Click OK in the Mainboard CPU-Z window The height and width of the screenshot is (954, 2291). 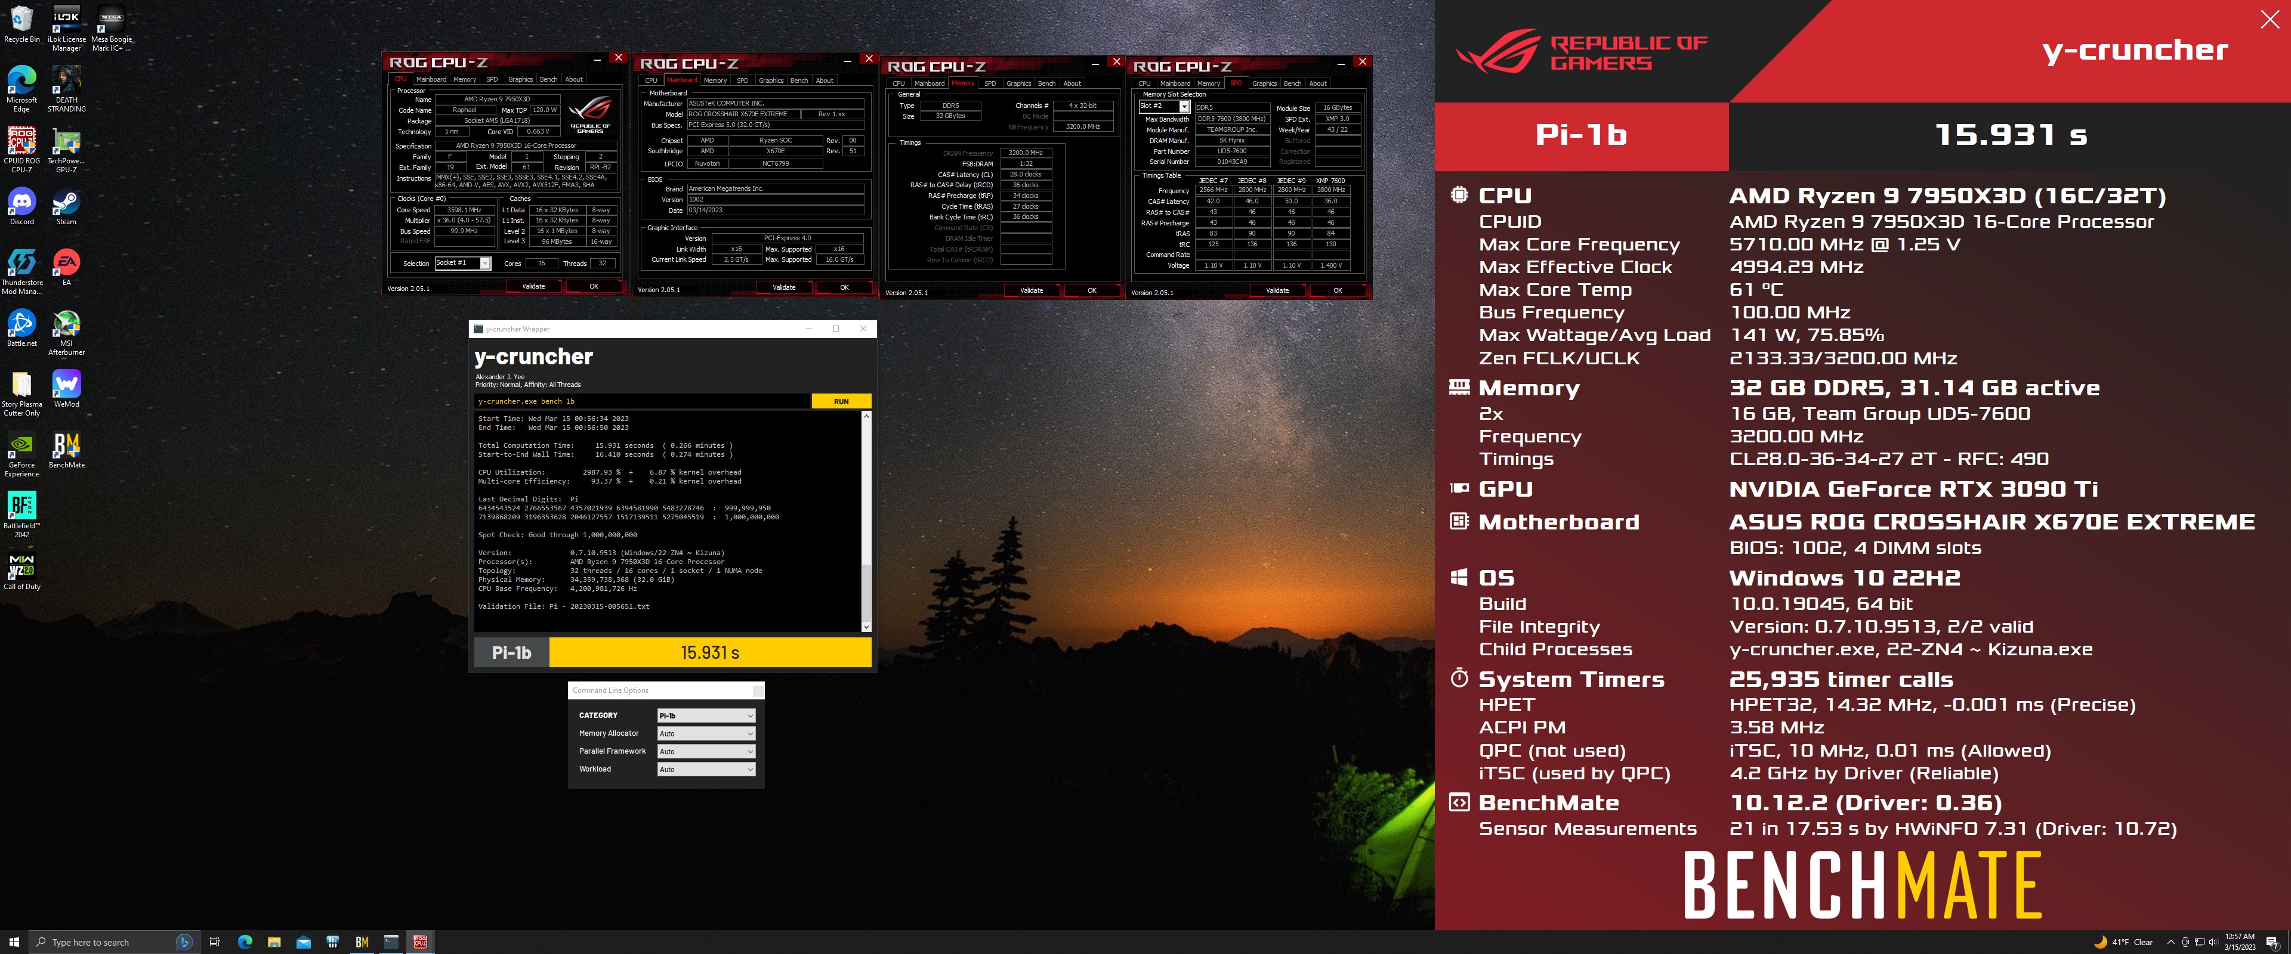(x=844, y=287)
